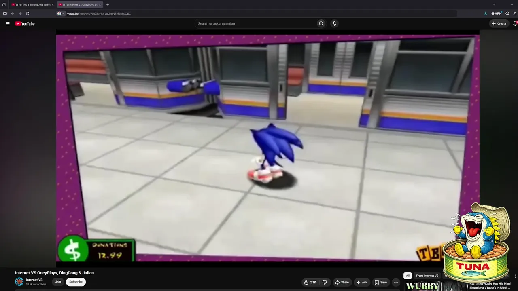Dislike the video
Screen dimensions: 518x291
[325, 283]
